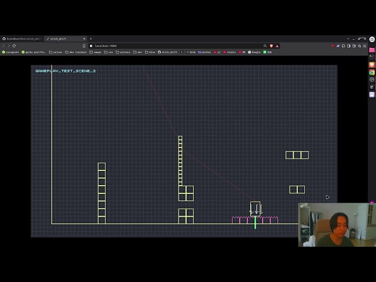The width and height of the screenshot is (376, 282).
Task: Open the Google bookmark
Action: click(254, 52)
